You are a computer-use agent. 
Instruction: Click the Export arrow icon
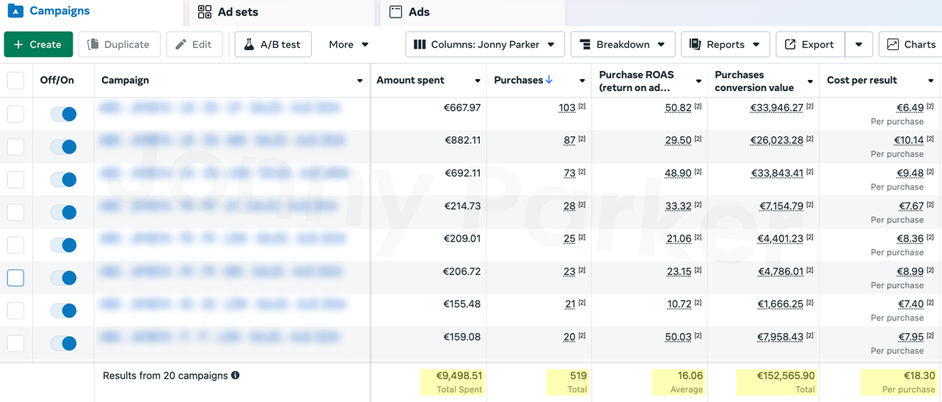point(790,45)
